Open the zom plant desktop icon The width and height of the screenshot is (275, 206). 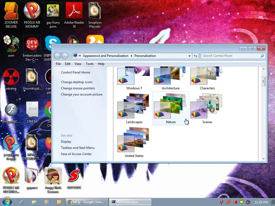pos(11,46)
